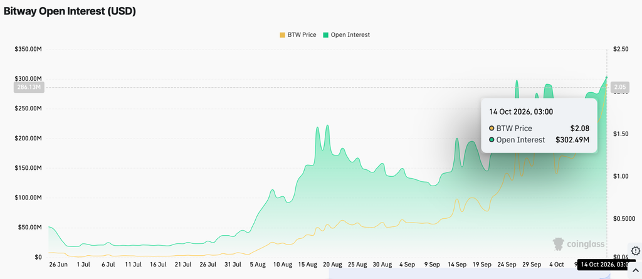Click the '29 Sep' x-axis date label
Screen dimensions: 642x279
(532, 265)
